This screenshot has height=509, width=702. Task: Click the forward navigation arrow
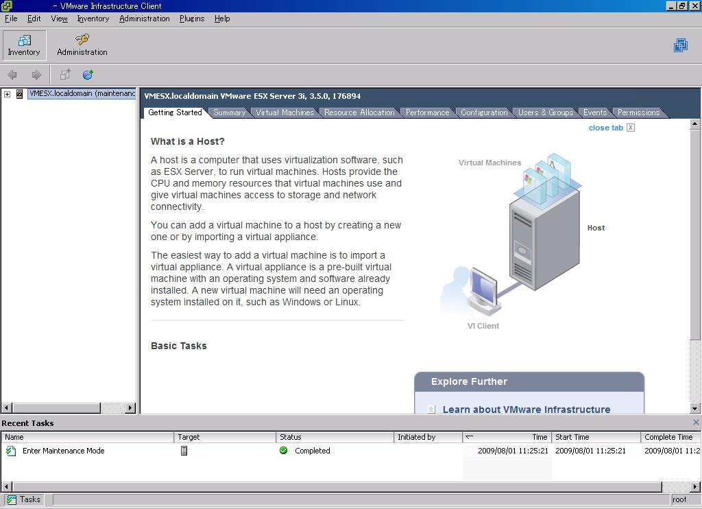click(x=36, y=75)
